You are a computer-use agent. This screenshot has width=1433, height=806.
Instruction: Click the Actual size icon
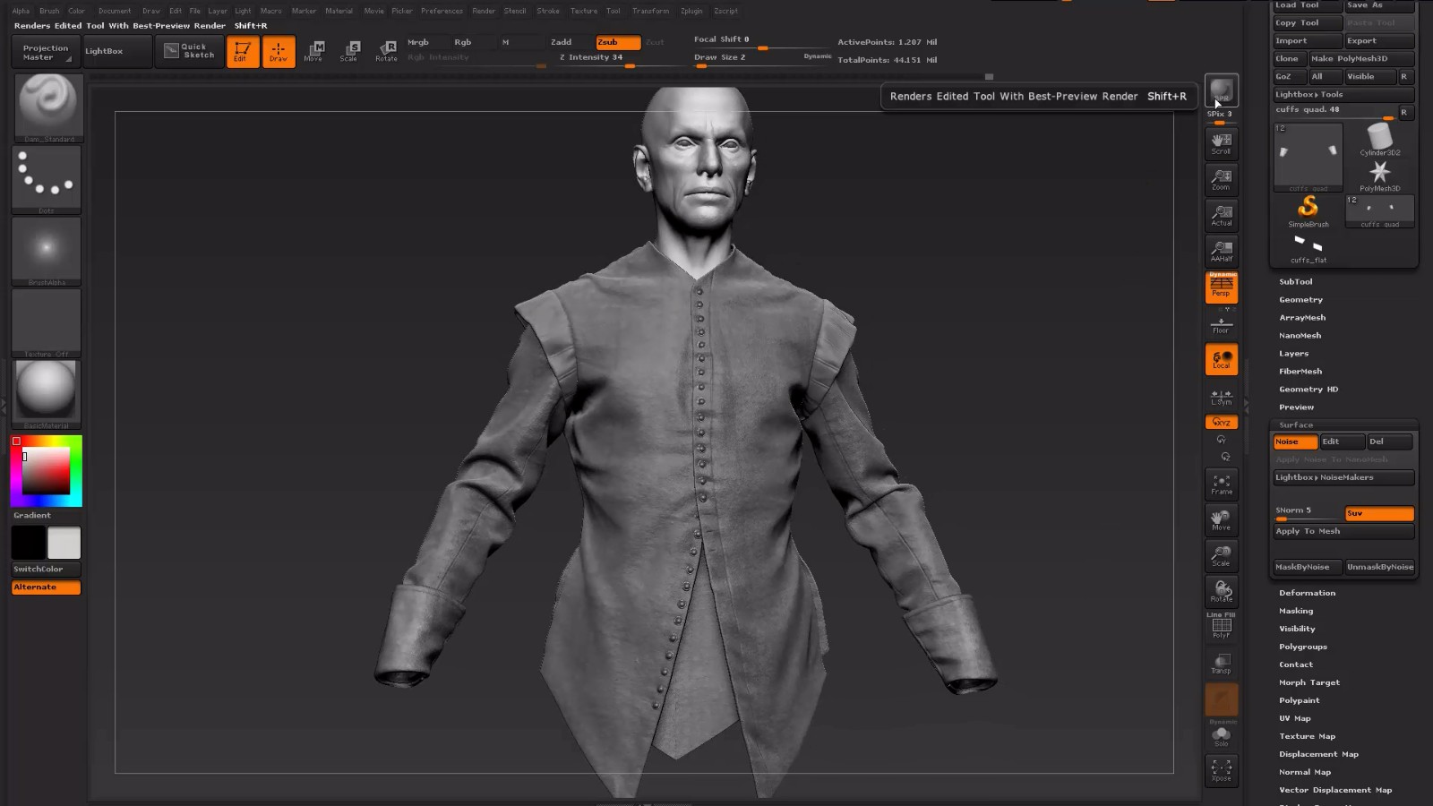coord(1221,216)
